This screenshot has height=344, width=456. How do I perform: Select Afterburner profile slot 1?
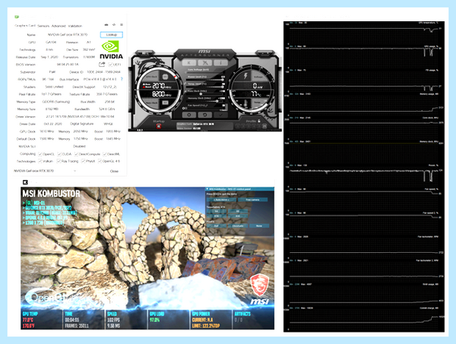point(238,126)
